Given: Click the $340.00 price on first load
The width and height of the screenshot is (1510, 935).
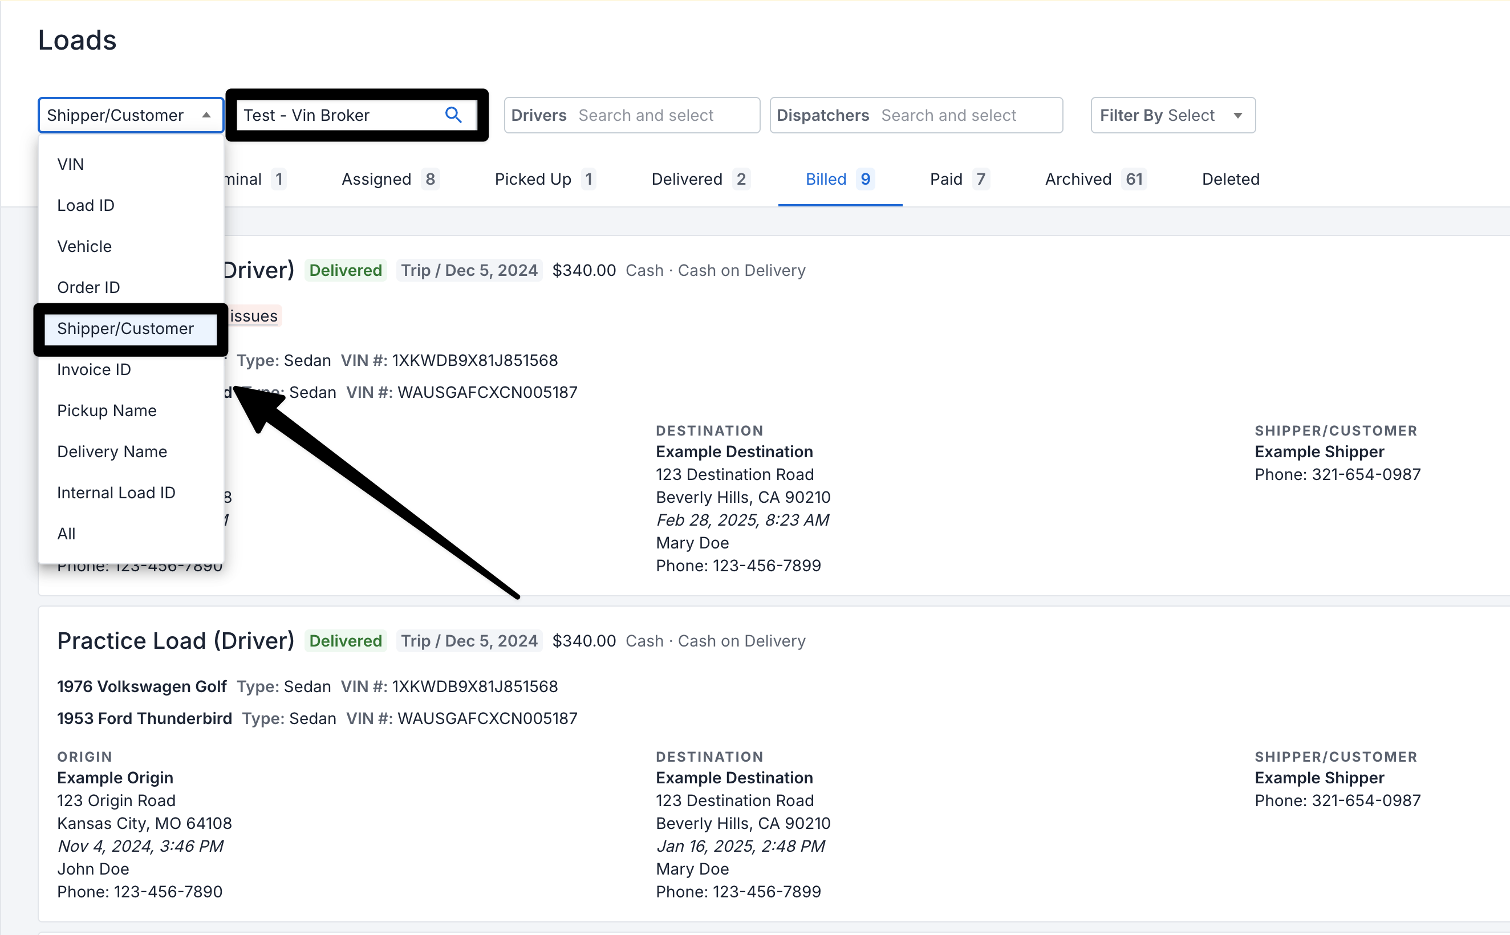Looking at the screenshot, I should (584, 270).
